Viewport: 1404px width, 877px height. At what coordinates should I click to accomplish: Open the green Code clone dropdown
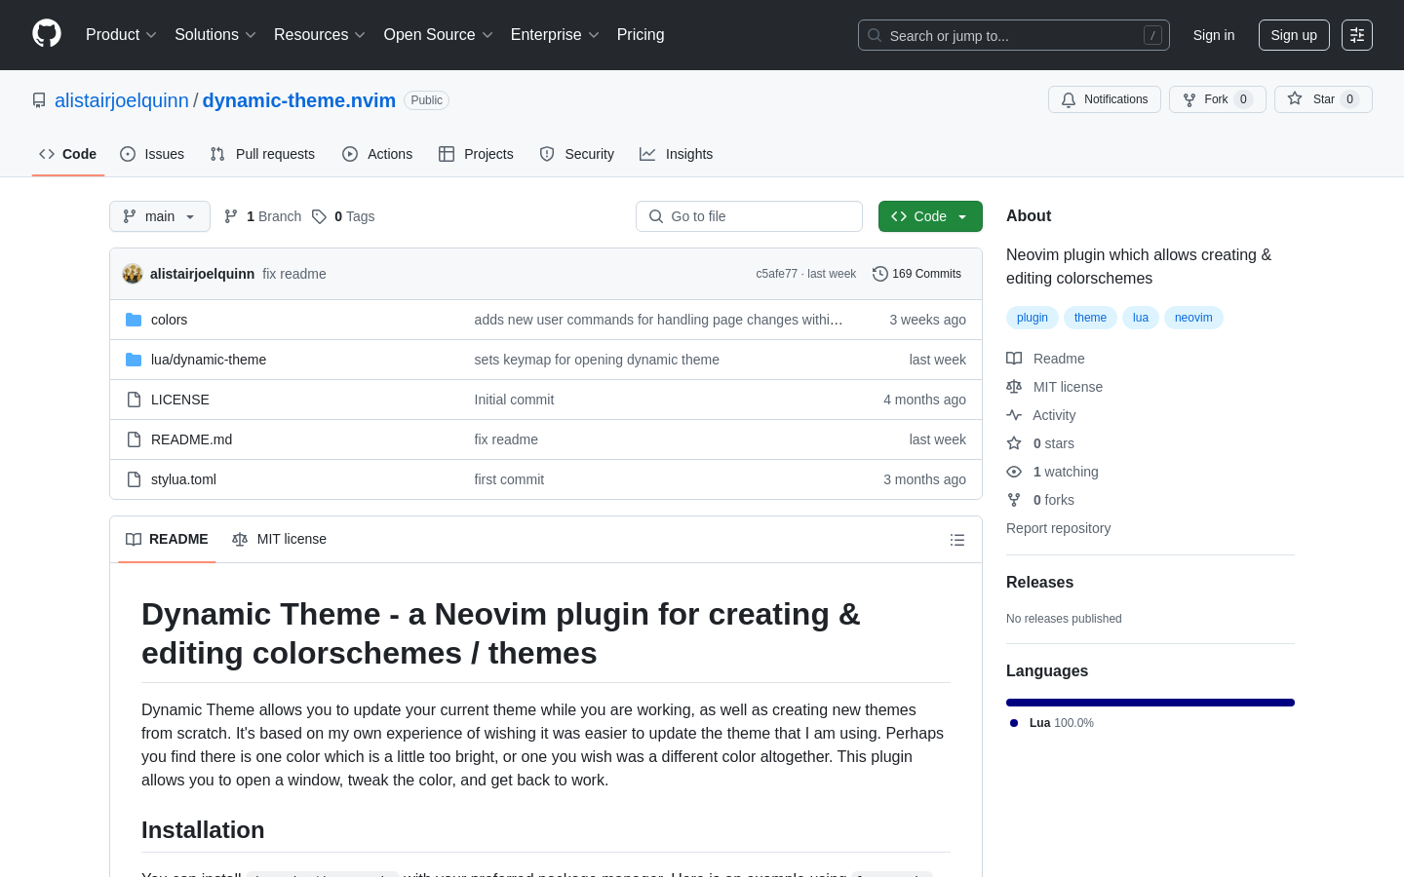(930, 216)
